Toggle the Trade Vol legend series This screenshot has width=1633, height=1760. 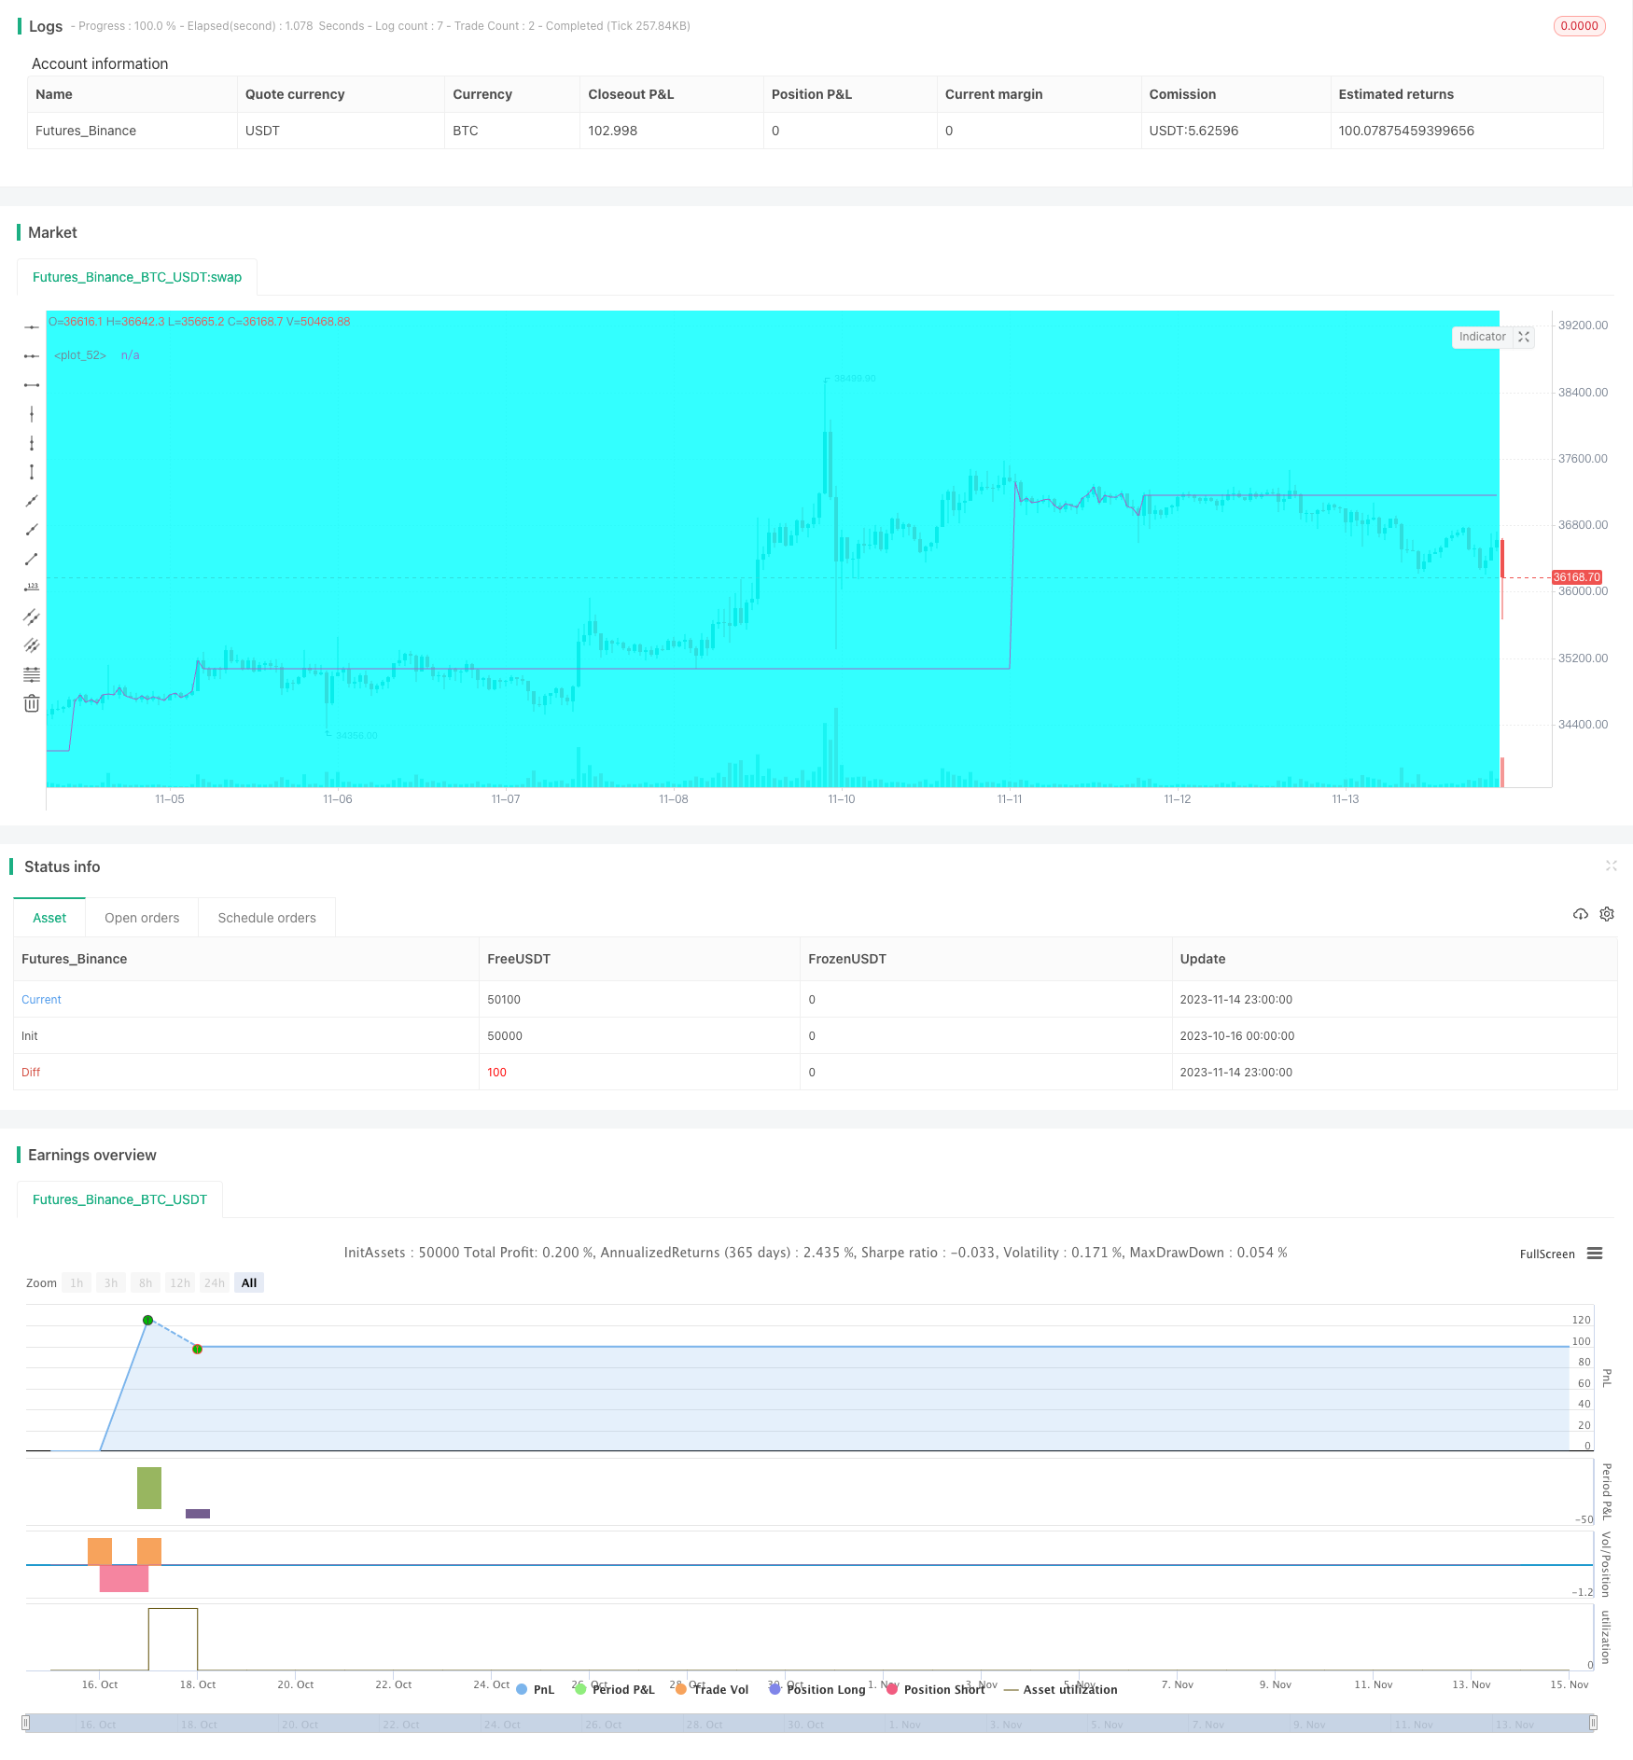click(712, 1689)
